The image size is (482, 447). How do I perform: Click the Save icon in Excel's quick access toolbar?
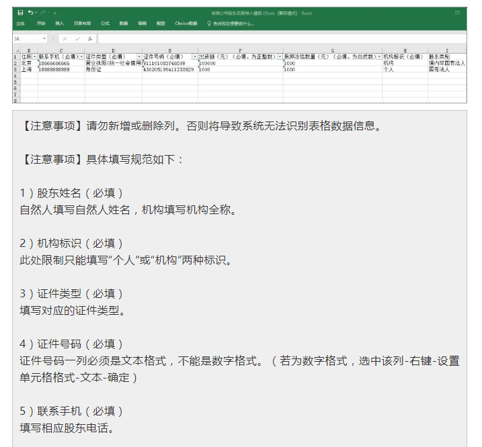point(20,13)
